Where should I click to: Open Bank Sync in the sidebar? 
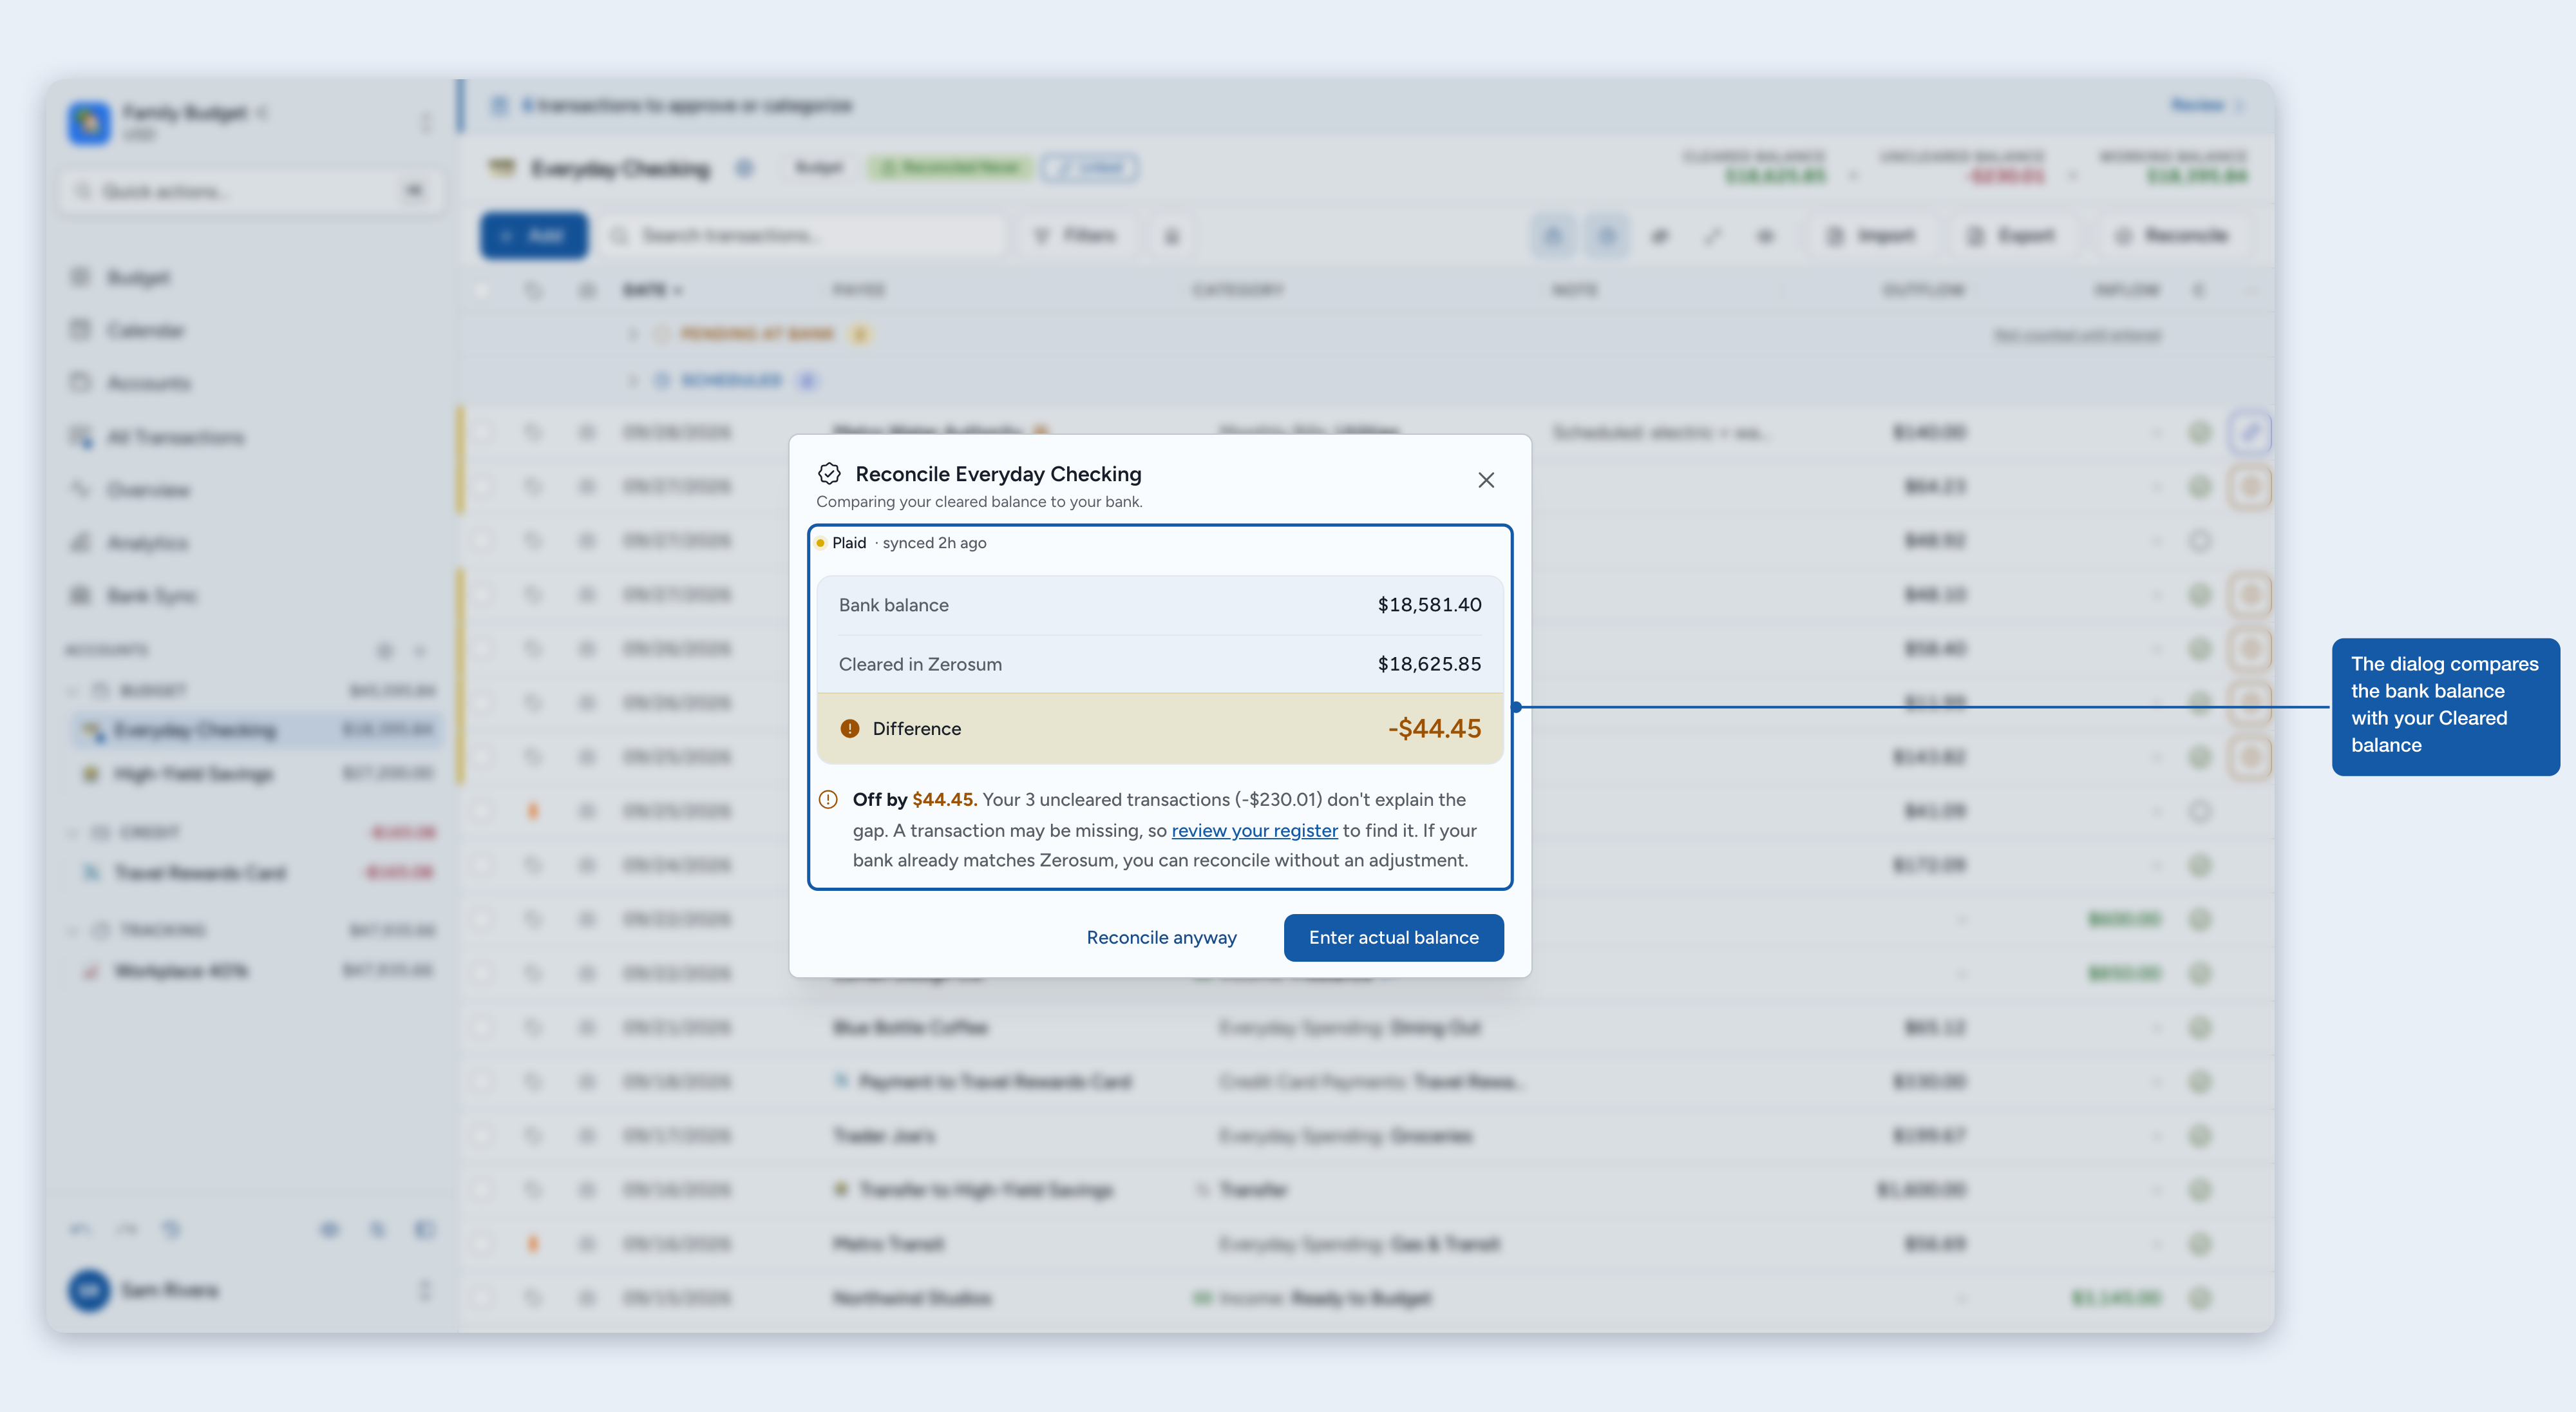coord(250,596)
